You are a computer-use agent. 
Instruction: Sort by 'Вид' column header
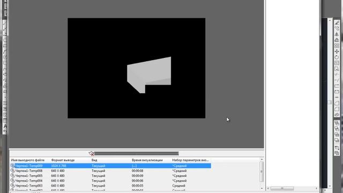(x=94, y=160)
